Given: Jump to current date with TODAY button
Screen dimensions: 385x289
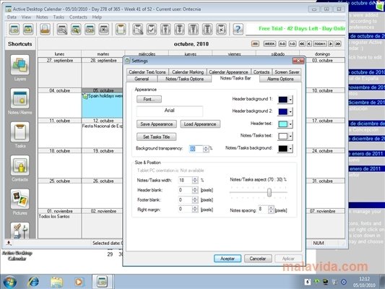Looking at the screenshot, I should 320,43.
